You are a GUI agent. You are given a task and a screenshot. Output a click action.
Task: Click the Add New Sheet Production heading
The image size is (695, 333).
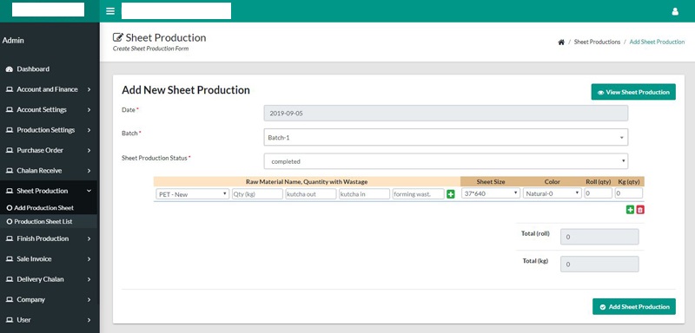(186, 90)
